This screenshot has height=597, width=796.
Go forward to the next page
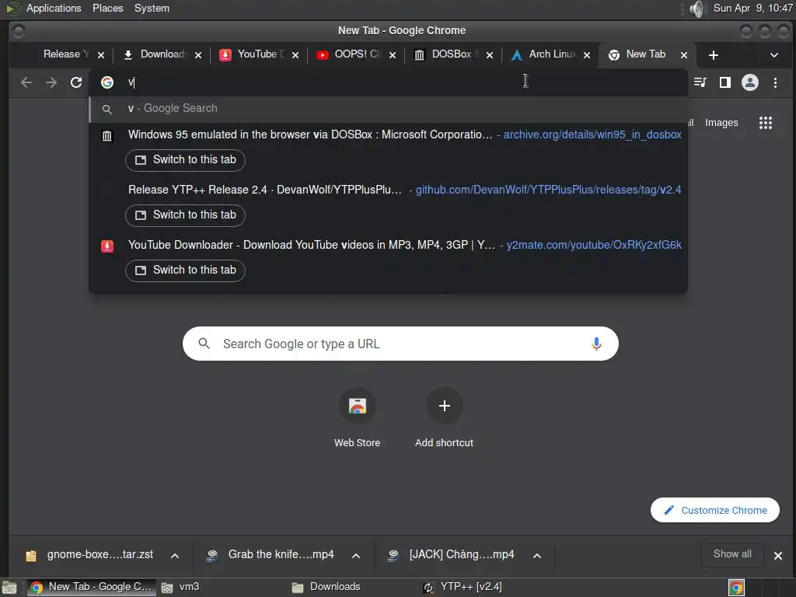51,82
